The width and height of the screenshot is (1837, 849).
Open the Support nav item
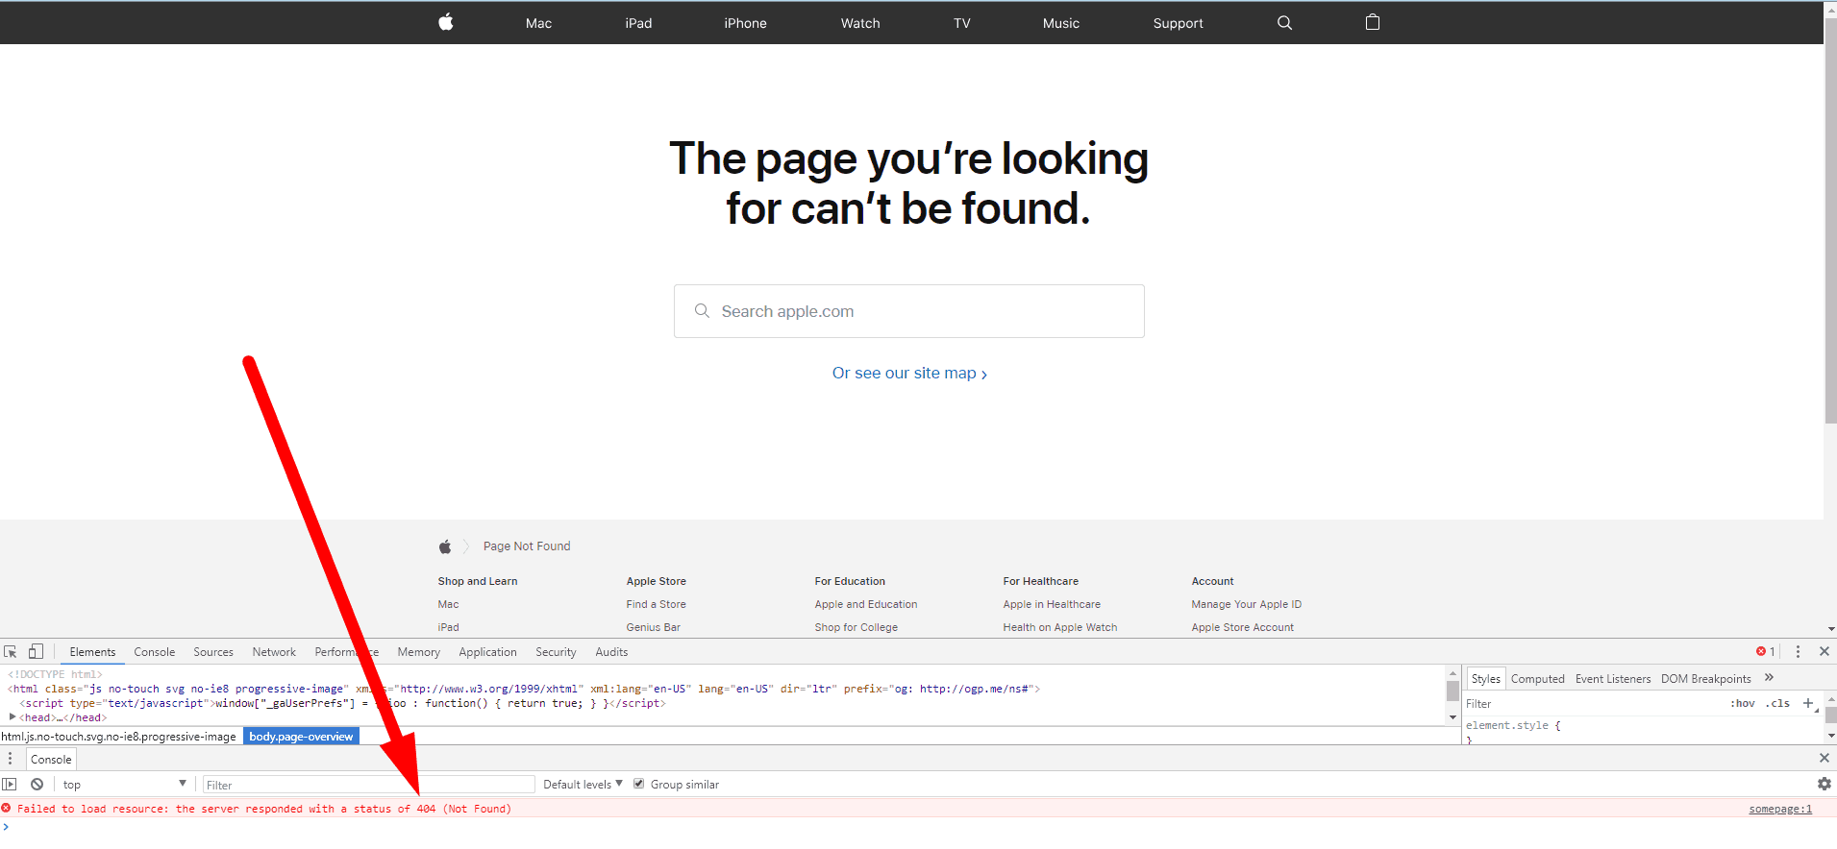click(1178, 23)
